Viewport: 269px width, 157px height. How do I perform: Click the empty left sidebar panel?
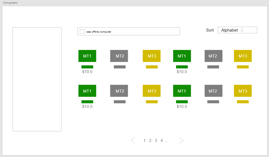click(x=37, y=79)
